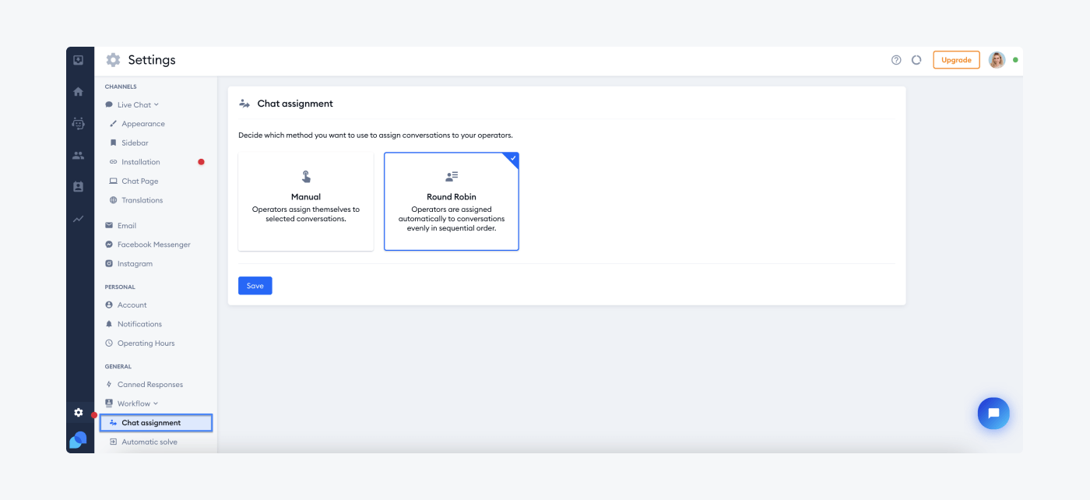Click the Notifications bell icon
Screen dimensions: 1090x500
(x=109, y=324)
